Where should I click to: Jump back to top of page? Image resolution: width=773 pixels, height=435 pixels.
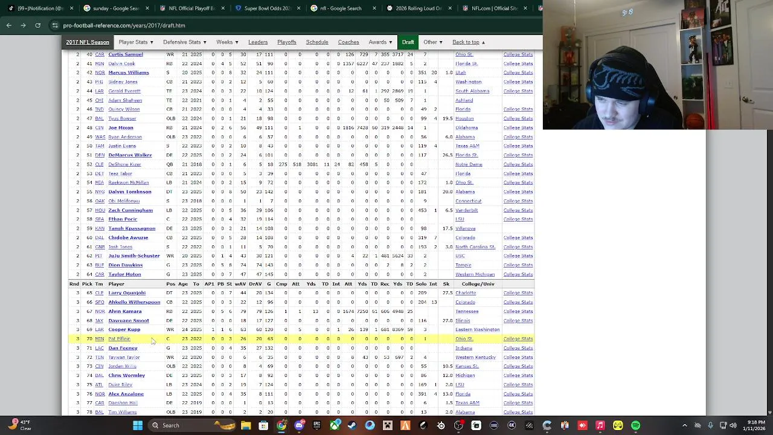(469, 42)
